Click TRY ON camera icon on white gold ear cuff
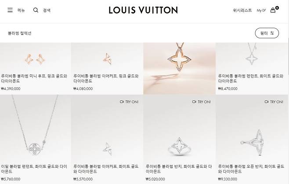Screen dimensions: 289x184 [122, 102]
